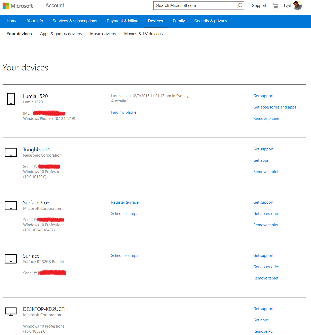The height and width of the screenshot is (335, 311).
Task: Open the Family tab
Action: coord(179,21)
